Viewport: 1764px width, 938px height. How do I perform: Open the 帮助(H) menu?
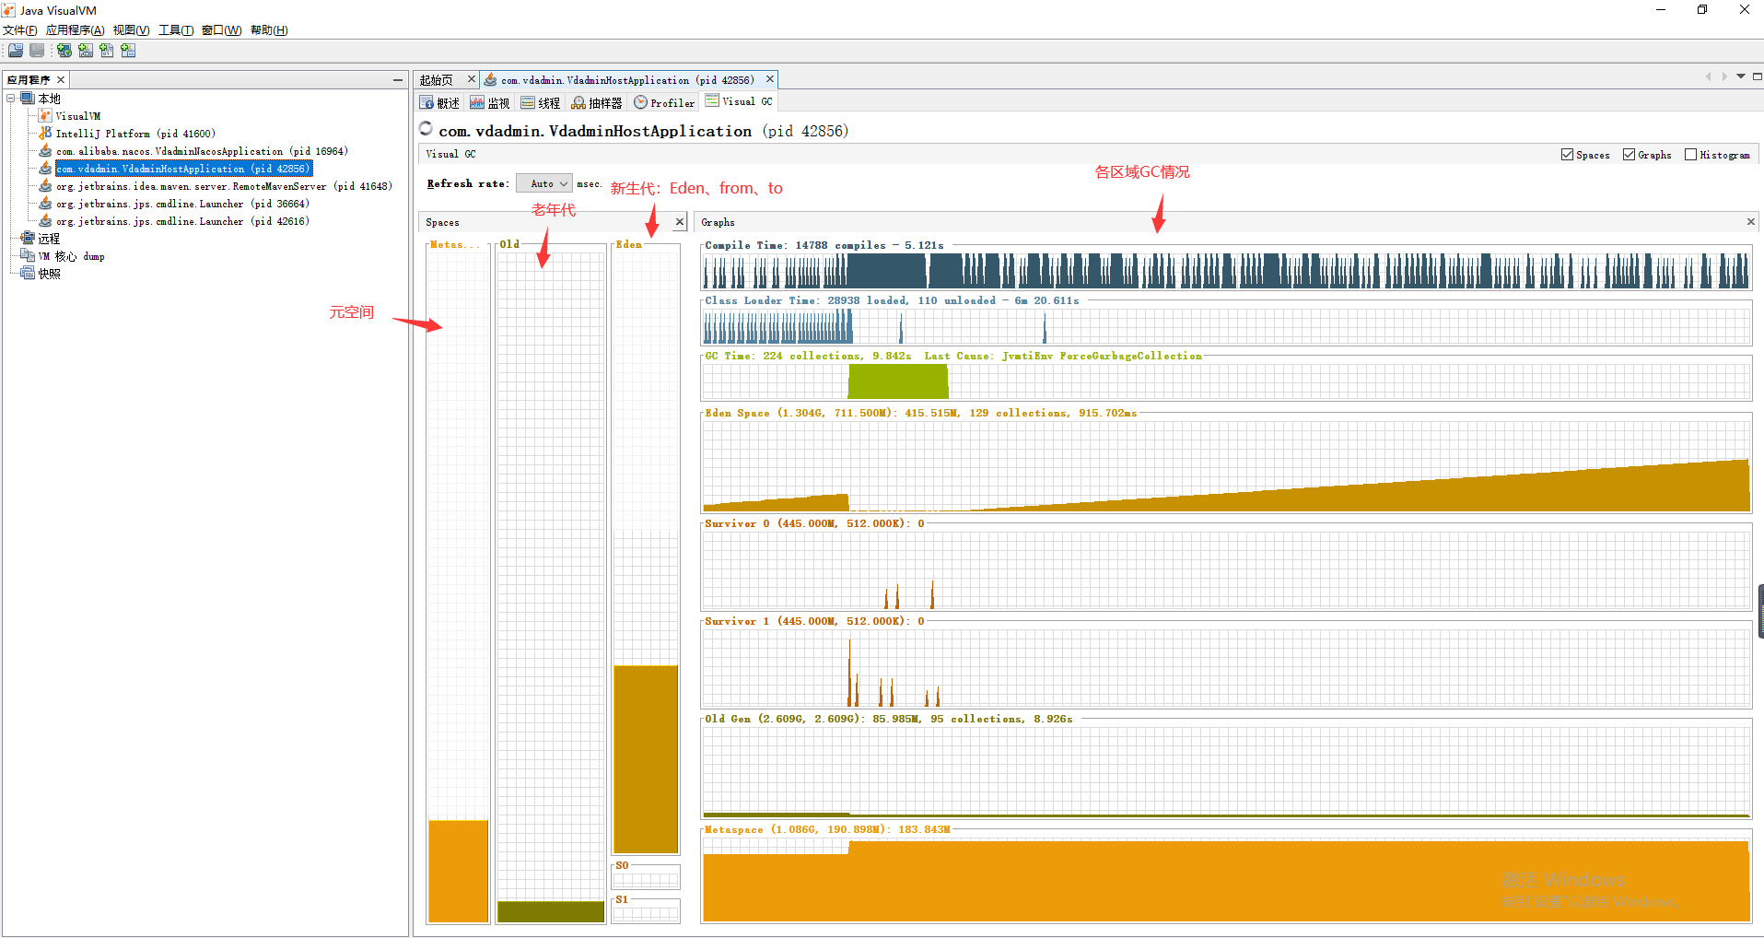point(269,30)
